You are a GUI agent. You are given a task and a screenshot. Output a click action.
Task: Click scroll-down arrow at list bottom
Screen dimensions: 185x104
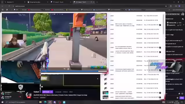coord(164,98)
